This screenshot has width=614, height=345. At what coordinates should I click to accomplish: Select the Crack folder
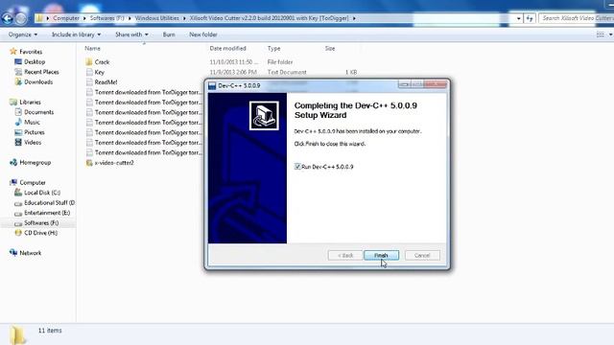pos(102,61)
